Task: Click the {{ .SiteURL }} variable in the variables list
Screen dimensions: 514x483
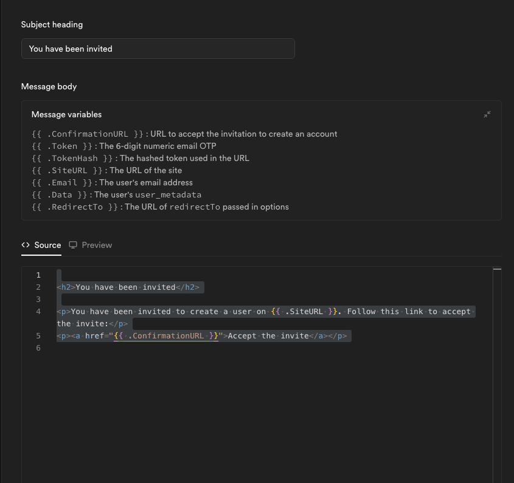Action: (x=67, y=170)
